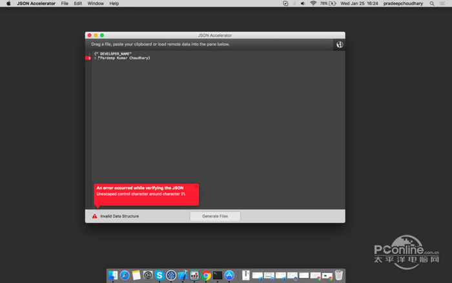Click the "Pardeep Kumar Chaudhary" JSON line

point(122,58)
